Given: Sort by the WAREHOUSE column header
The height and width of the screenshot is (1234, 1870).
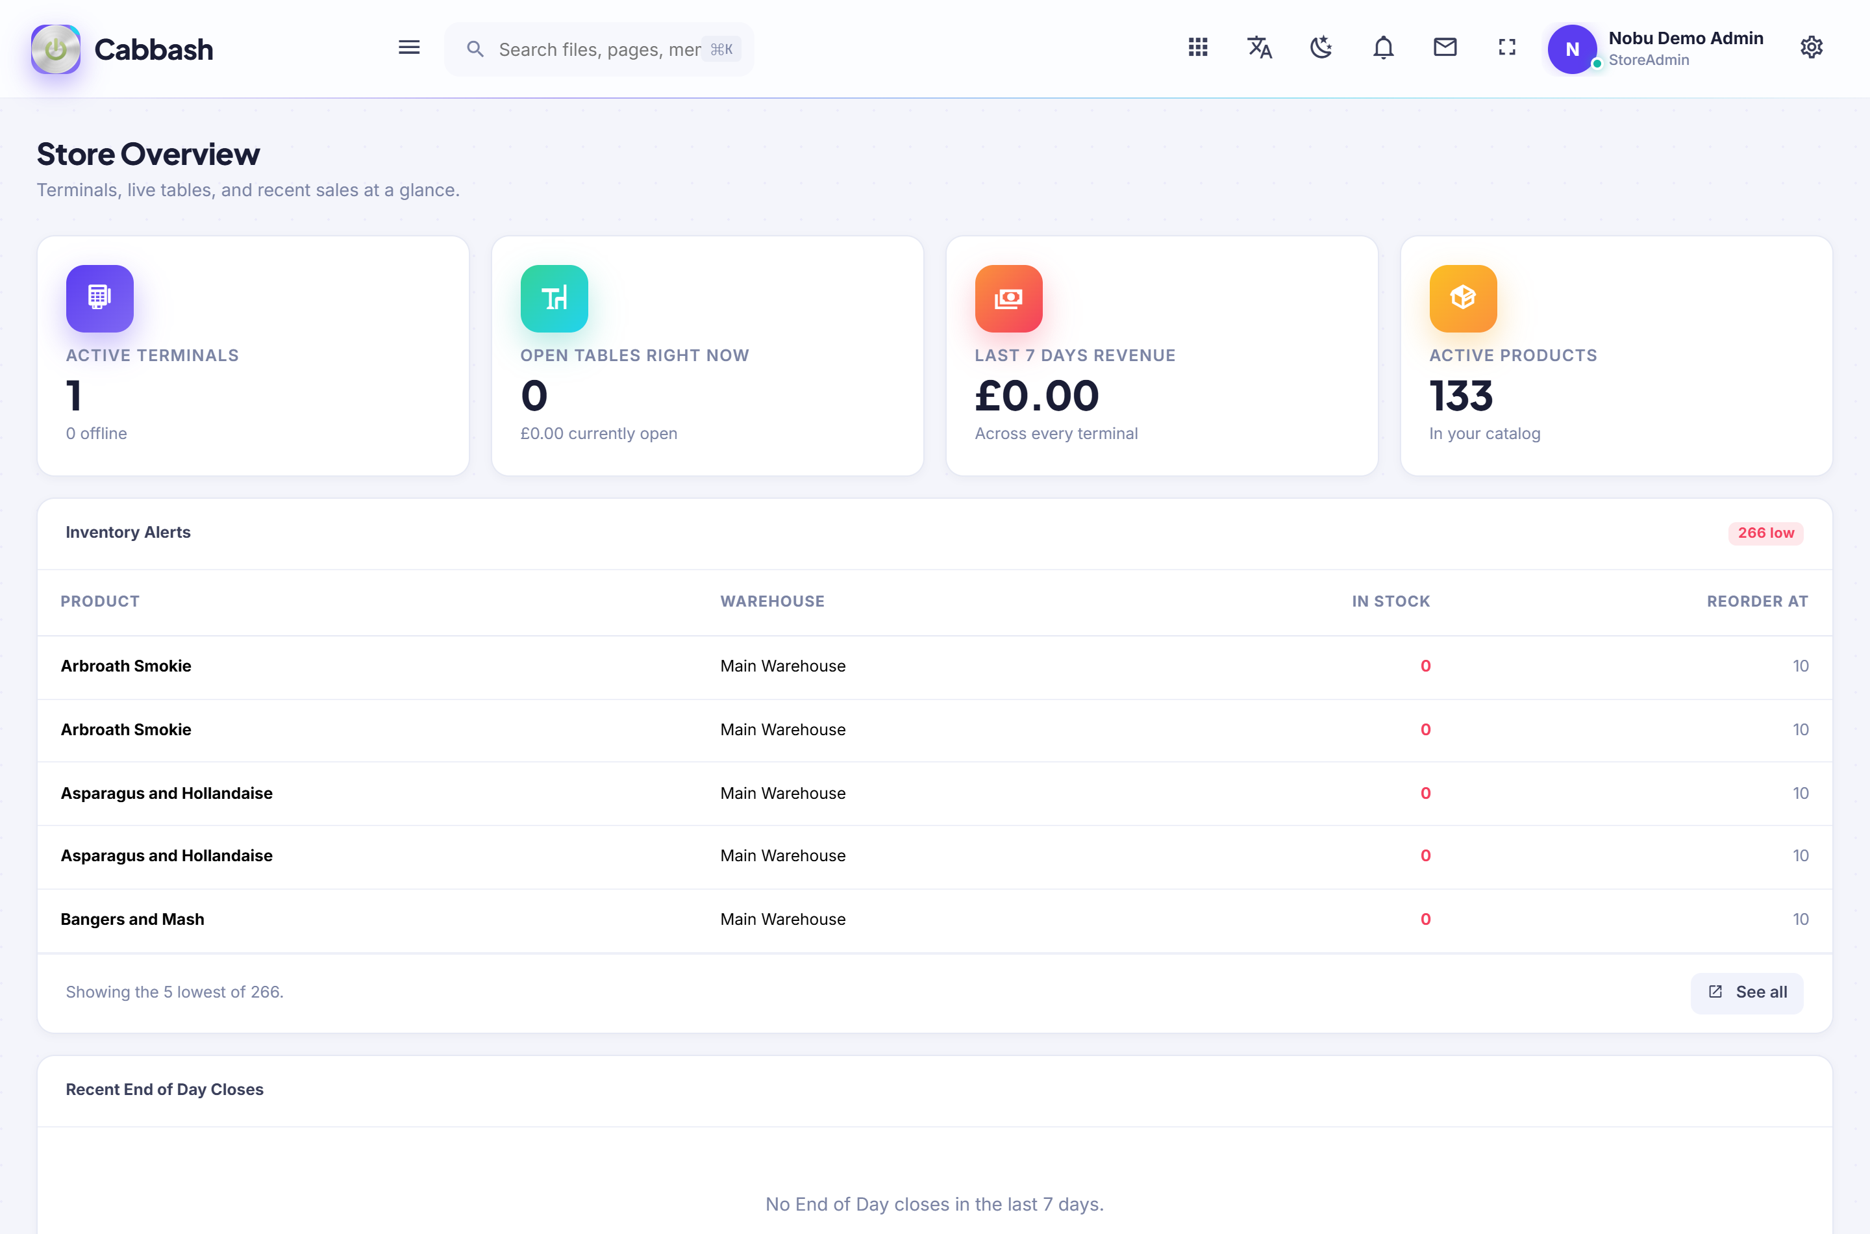Looking at the screenshot, I should 772,601.
